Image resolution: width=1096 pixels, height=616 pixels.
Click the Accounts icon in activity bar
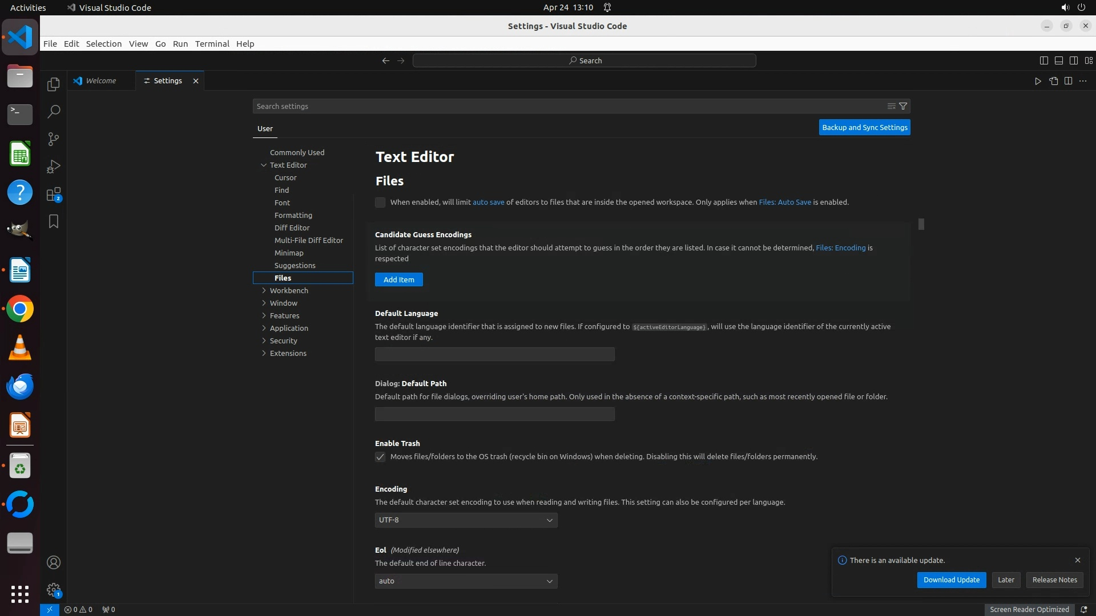54,562
